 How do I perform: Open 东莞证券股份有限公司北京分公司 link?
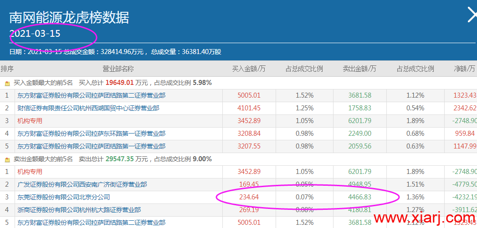coord(63,198)
